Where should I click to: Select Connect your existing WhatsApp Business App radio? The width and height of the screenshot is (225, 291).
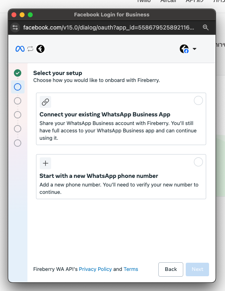[x=198, y=100]
